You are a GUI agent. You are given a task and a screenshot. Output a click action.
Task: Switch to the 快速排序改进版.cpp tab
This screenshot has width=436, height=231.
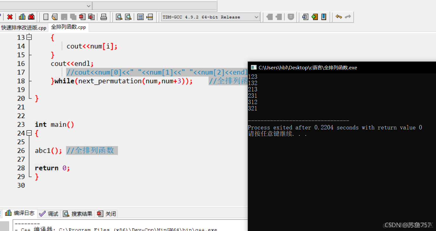click(x=24, y=28)
